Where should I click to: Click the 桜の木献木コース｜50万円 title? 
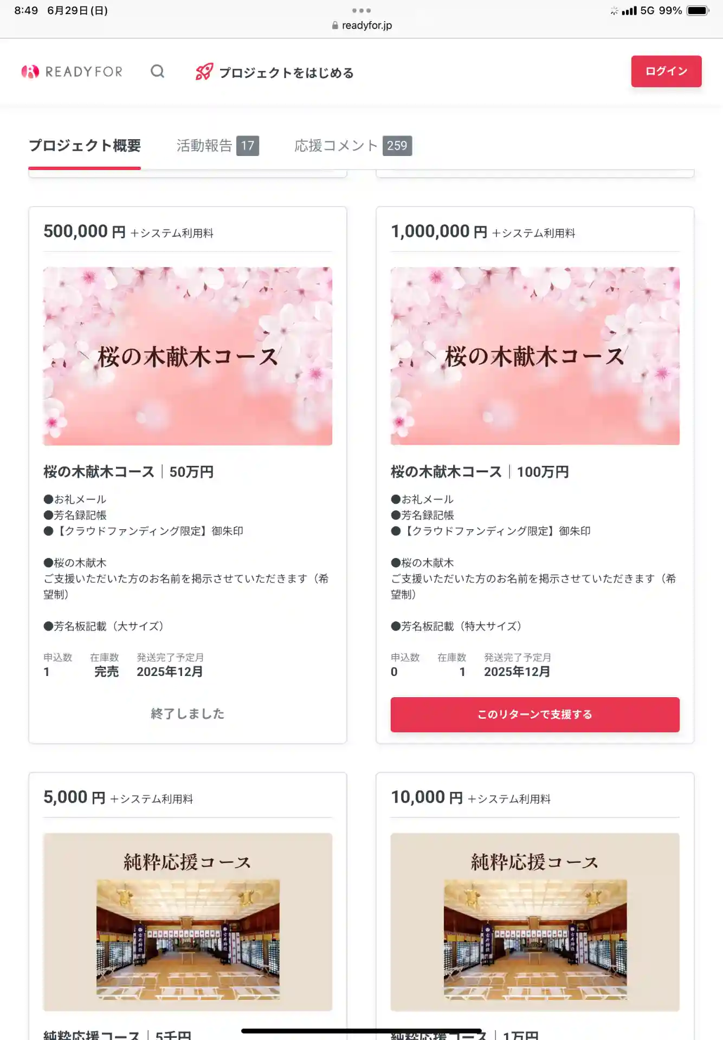(x=128, y=472)
